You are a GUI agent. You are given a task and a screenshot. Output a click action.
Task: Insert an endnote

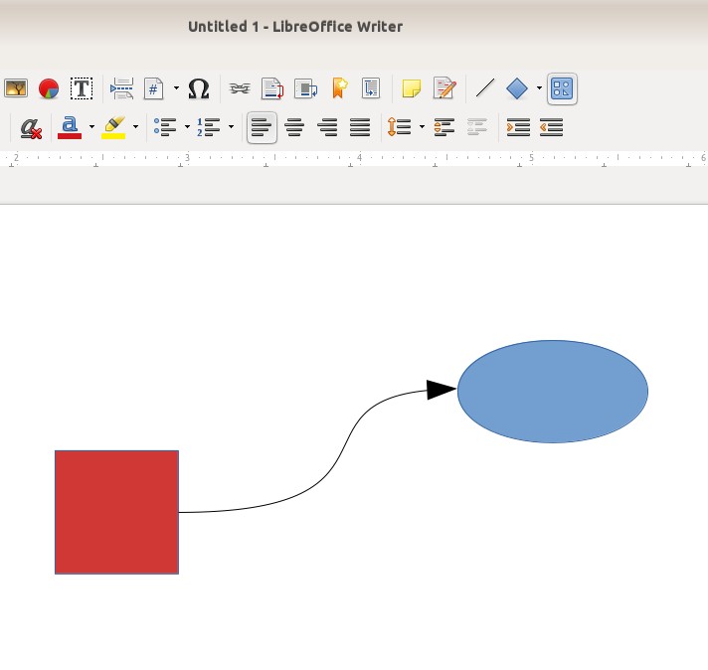305,88
